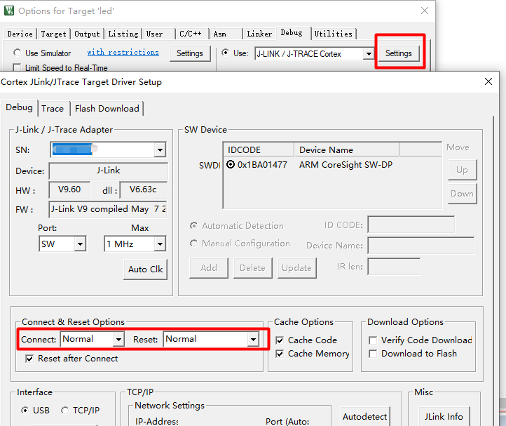This screenshot has height=426, width=506.
Task: Enable Download to Flash checkbox
Action: coord(373,354)
